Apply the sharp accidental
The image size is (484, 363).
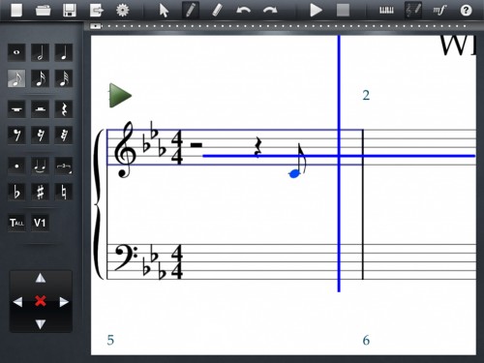pos(40,192)
